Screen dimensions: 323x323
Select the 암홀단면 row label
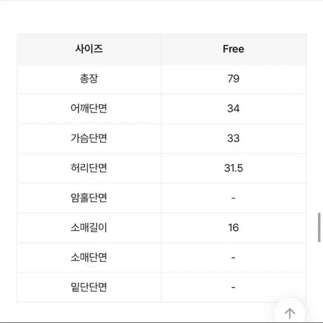[89, 198]
